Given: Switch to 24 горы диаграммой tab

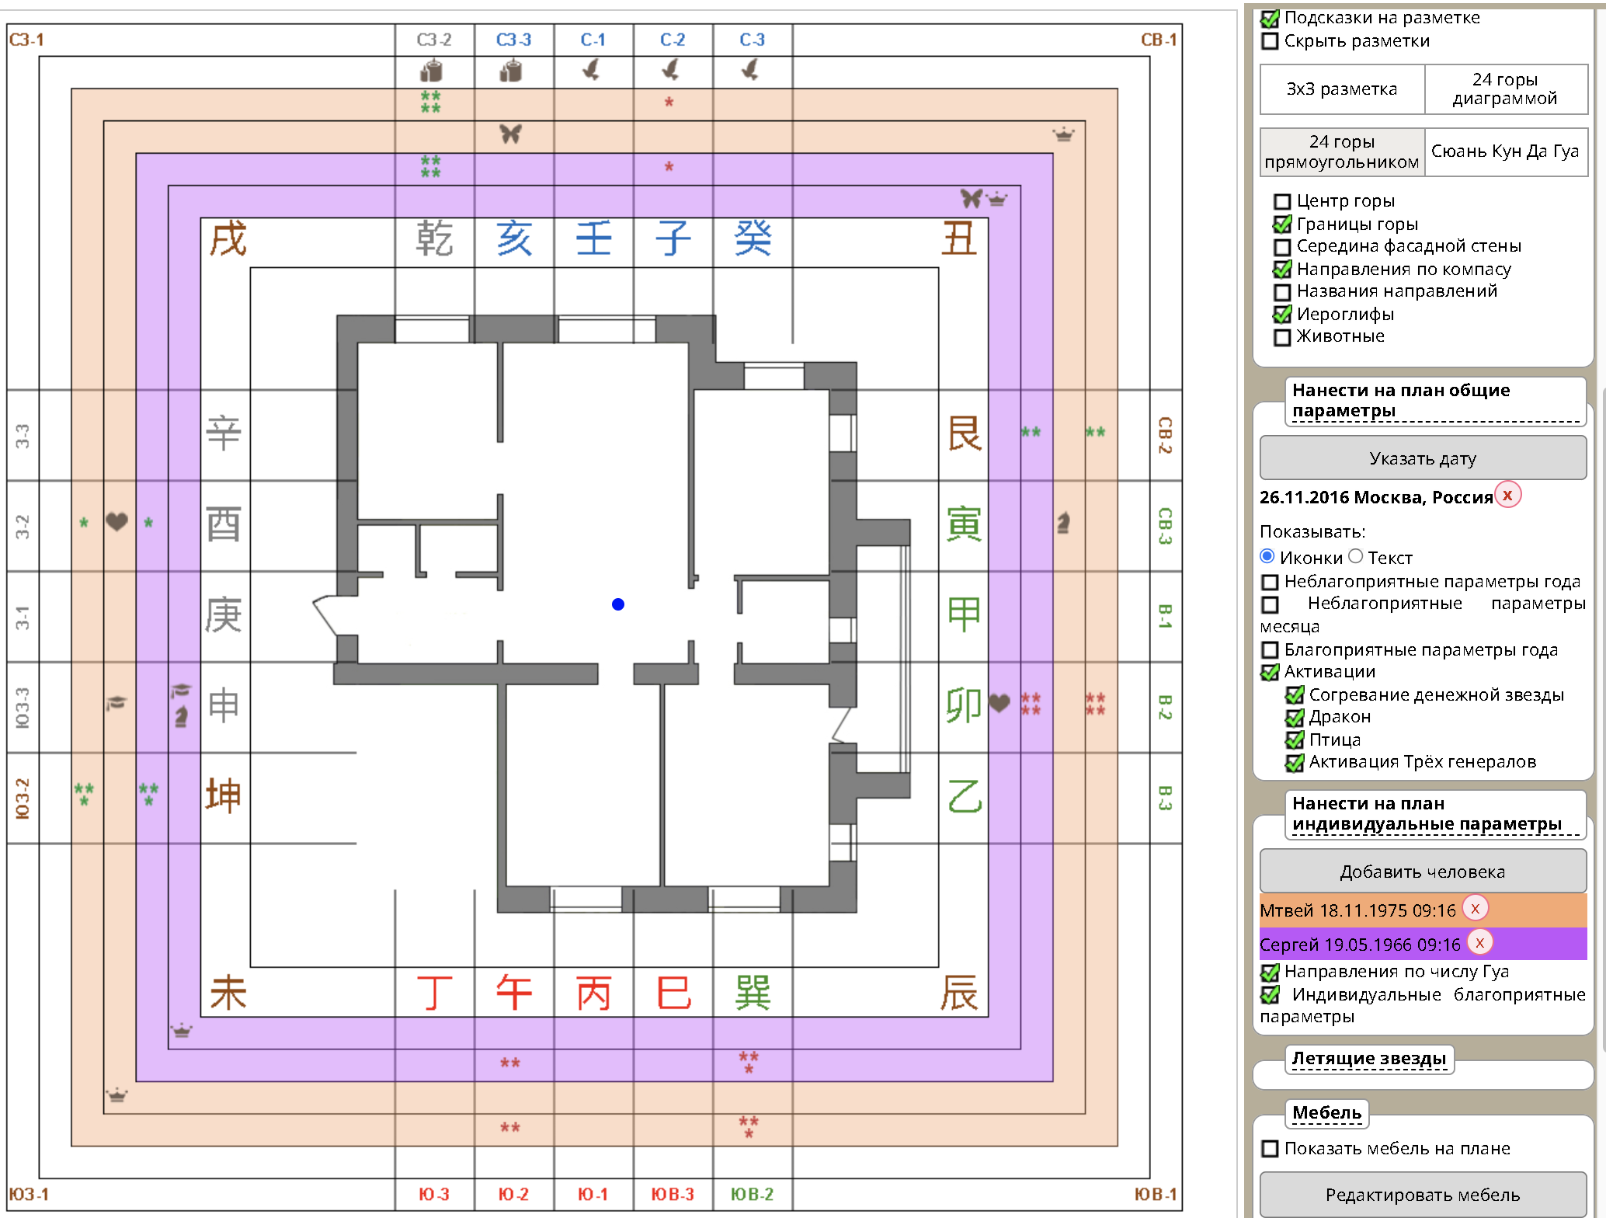Looking at the screenshot, I should (1505, 89).
